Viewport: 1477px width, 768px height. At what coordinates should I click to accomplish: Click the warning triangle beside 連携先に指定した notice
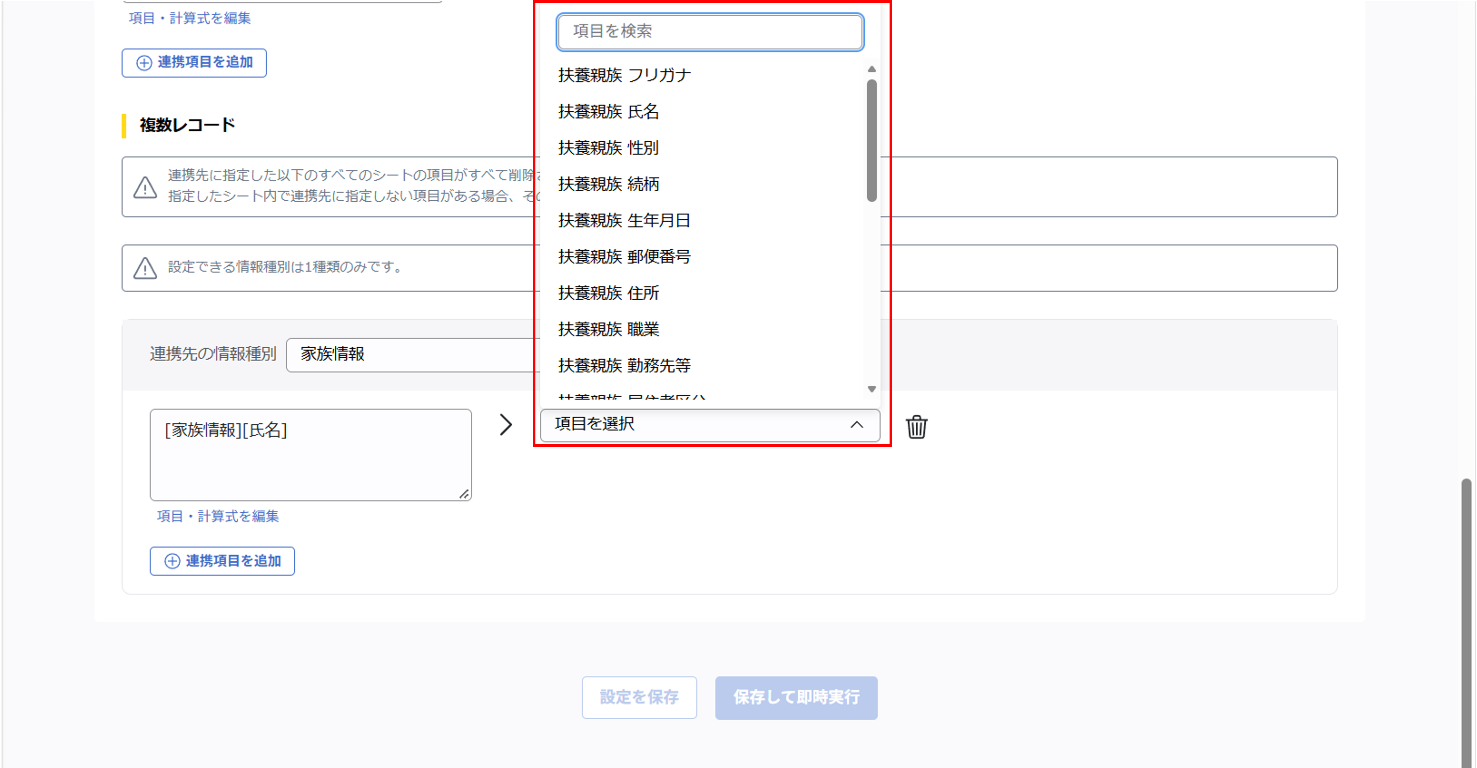(x=145, y=187)
